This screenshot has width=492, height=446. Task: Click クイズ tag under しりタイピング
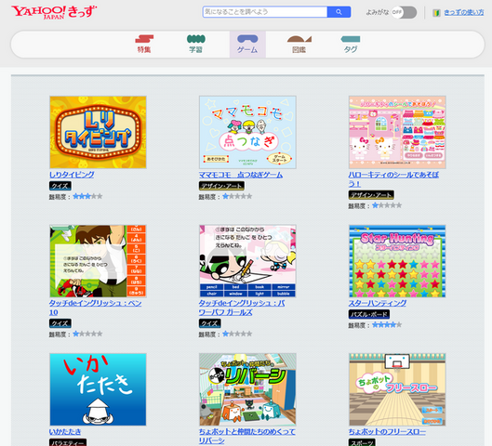(60, 186)
